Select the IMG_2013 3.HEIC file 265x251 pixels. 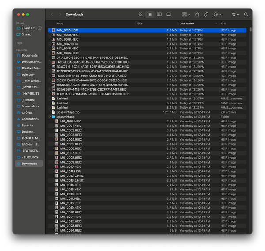point(147,180)
